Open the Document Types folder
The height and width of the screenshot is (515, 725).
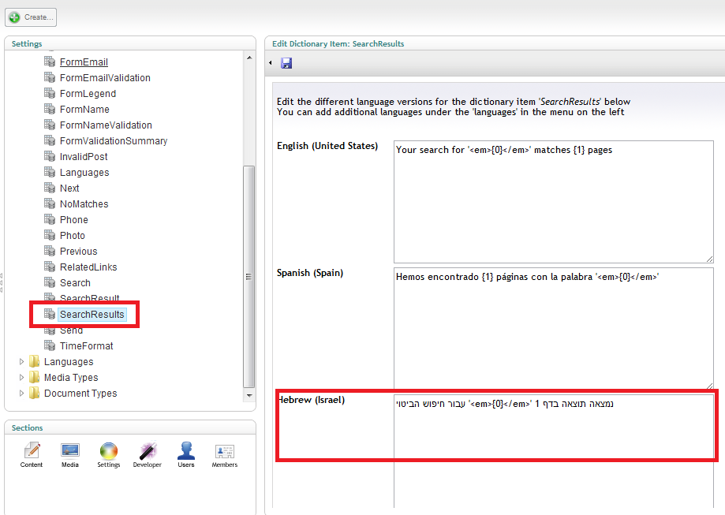pyautogui.click(x=80, y=393)
